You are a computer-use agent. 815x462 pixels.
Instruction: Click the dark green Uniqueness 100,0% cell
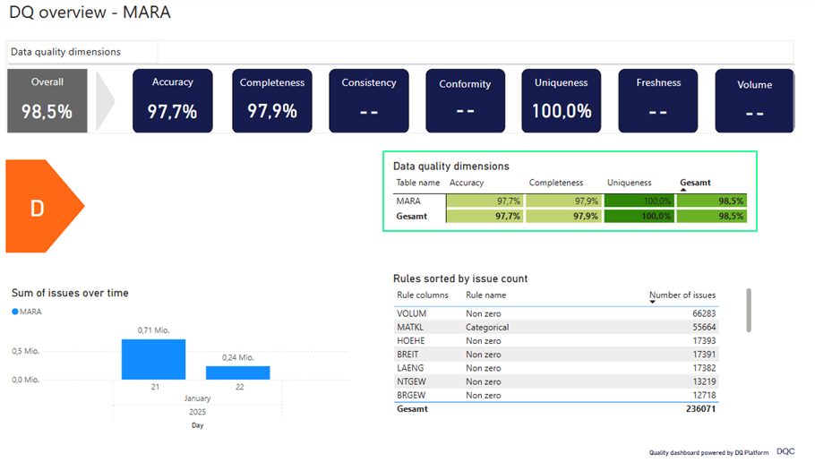[x=639, y=201]
